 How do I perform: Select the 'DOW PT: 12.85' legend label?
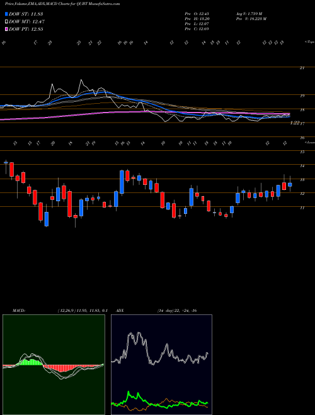[26, 30]
